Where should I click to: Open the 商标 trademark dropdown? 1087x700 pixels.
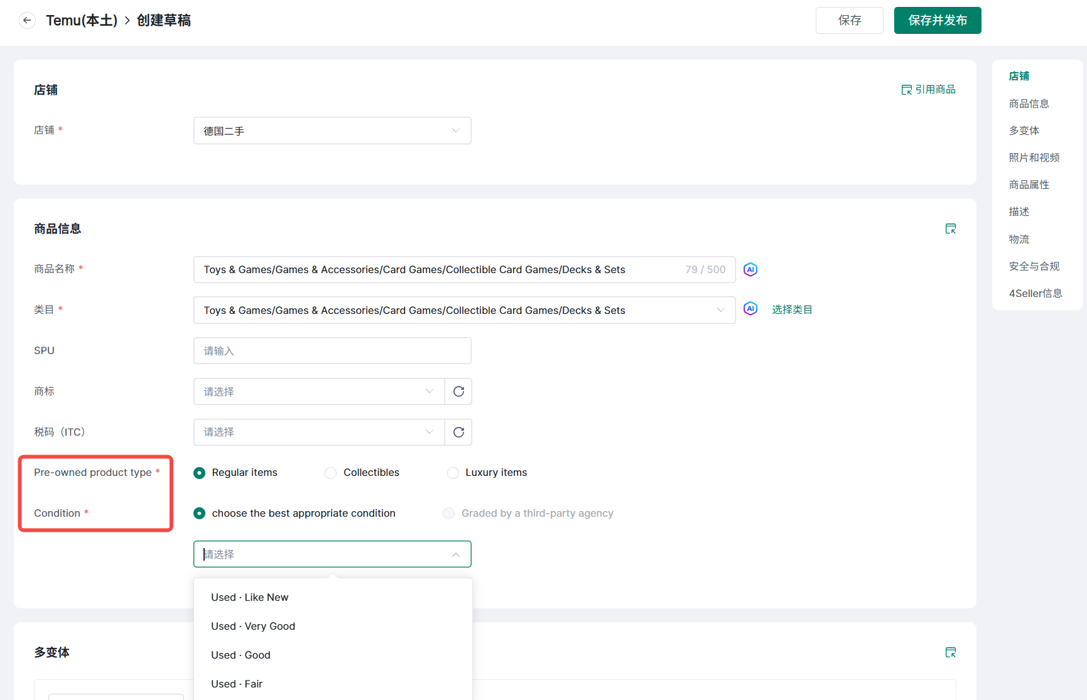tap(318, 392)
